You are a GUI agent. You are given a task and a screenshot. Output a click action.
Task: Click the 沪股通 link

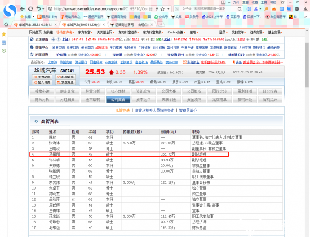pos(61,55)
